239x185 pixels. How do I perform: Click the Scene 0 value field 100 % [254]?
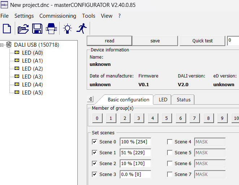(135, 142)
